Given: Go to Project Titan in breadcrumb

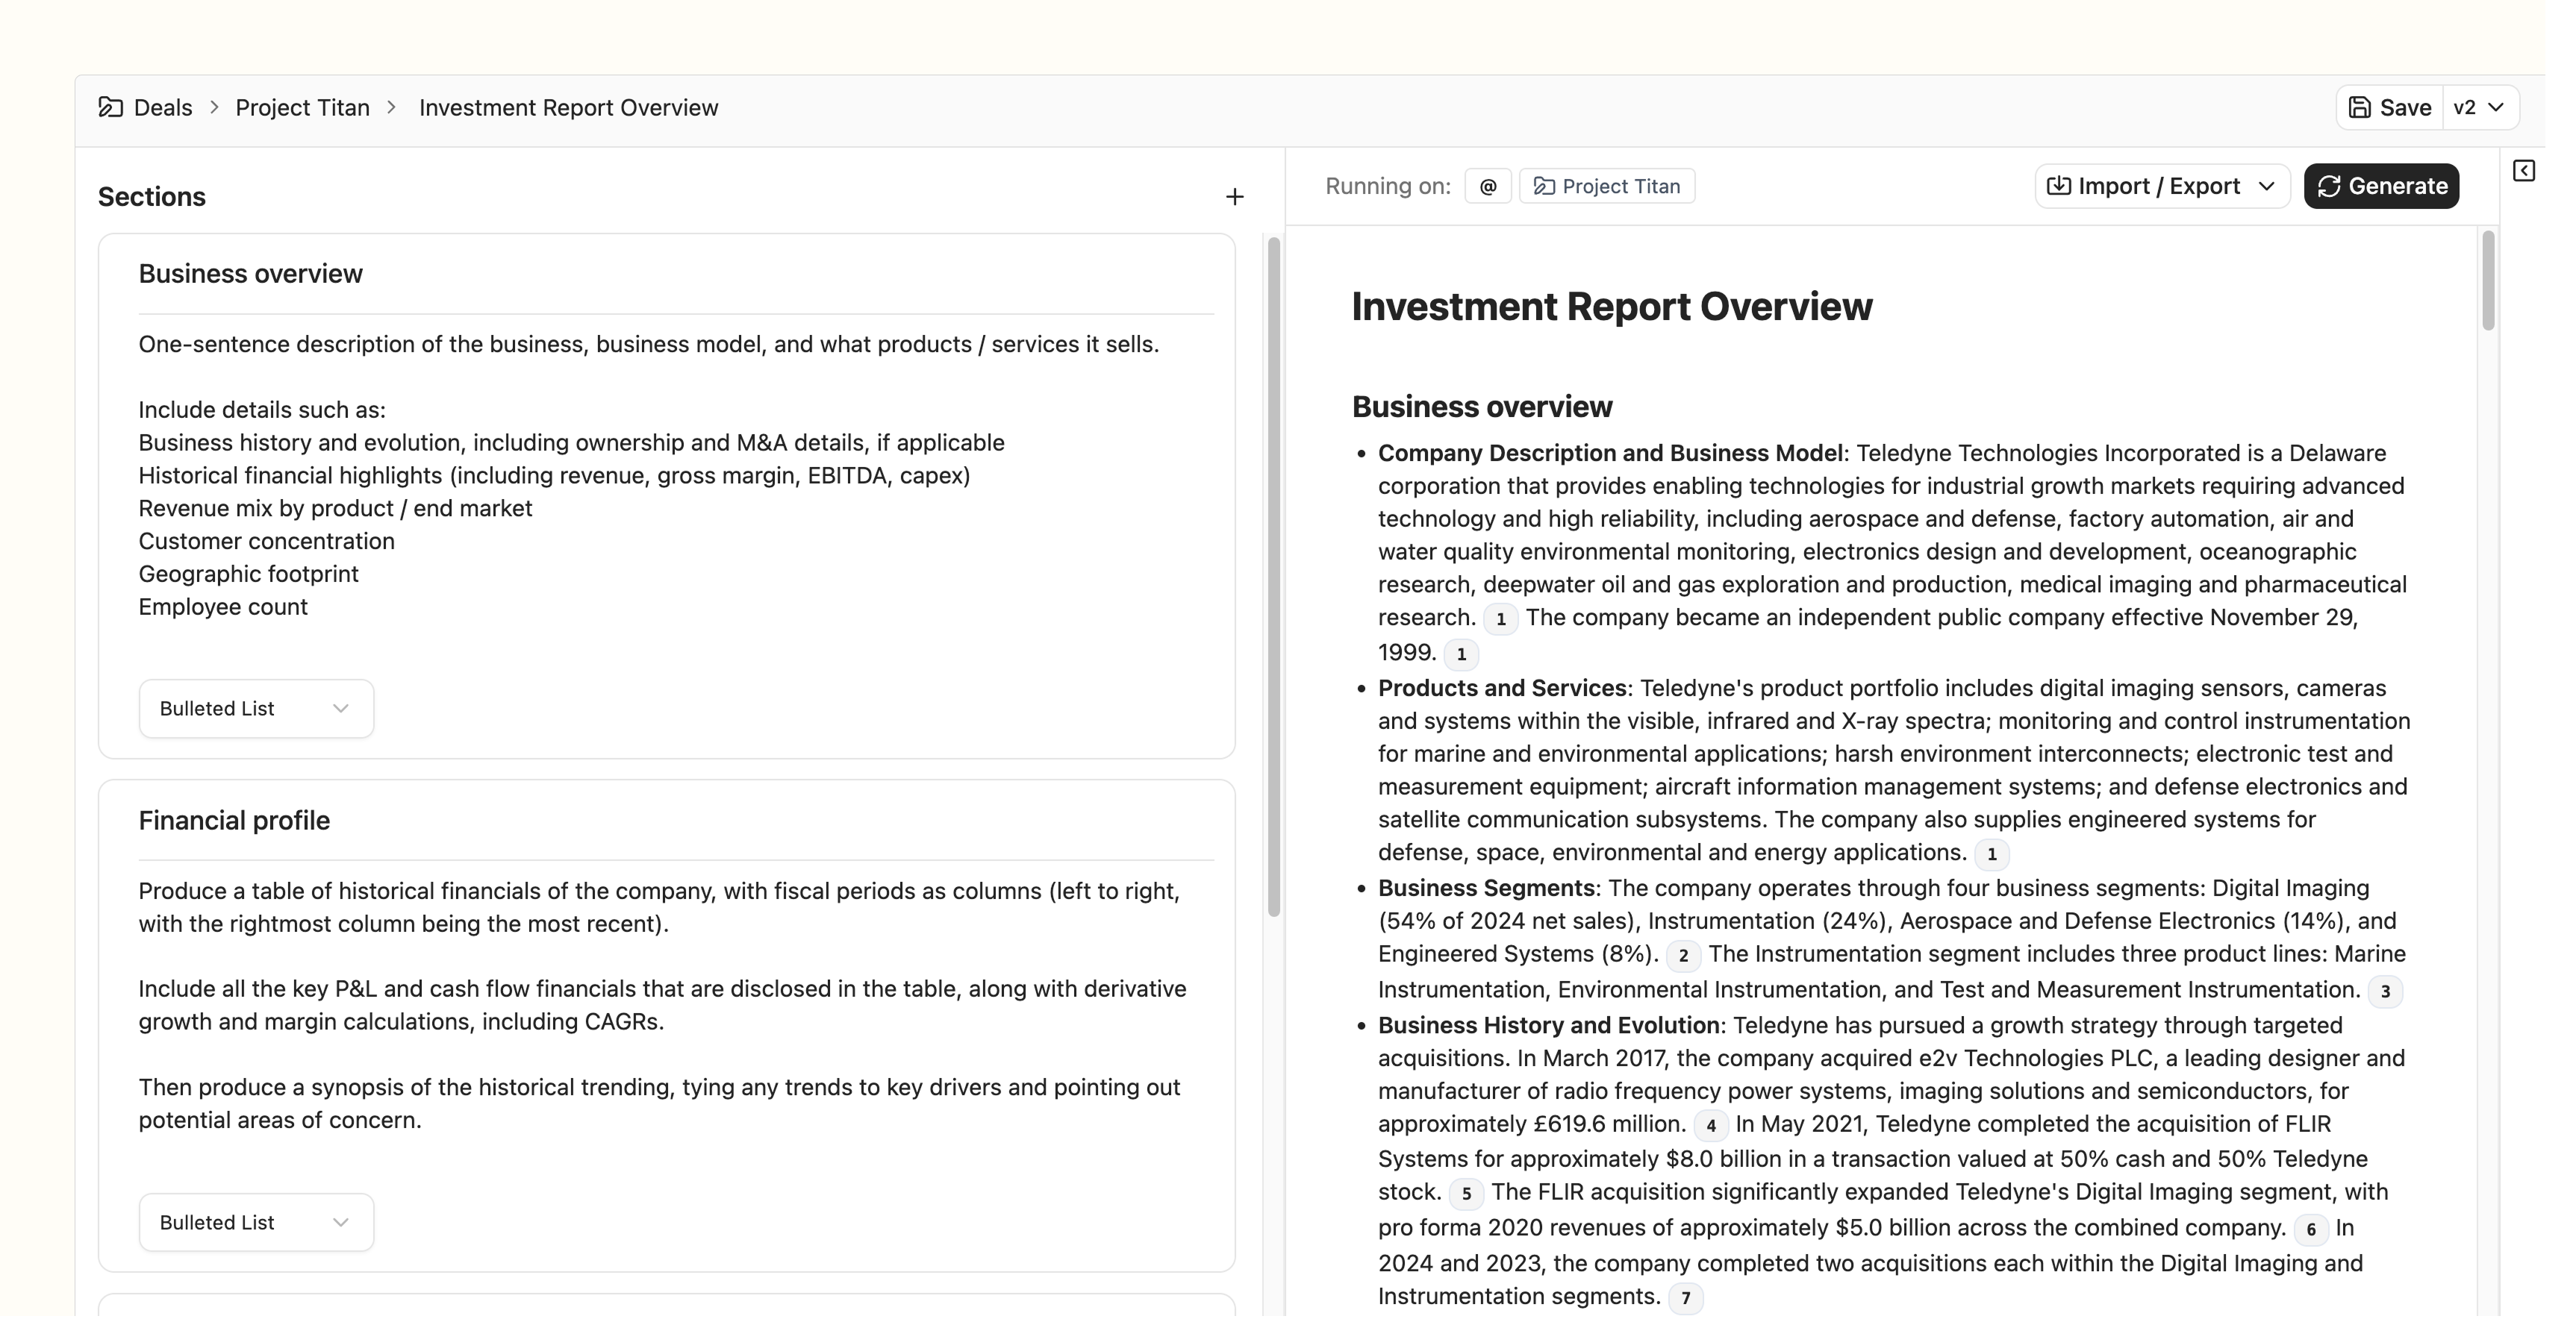Looking at the screenshot, I should (302, 108).
